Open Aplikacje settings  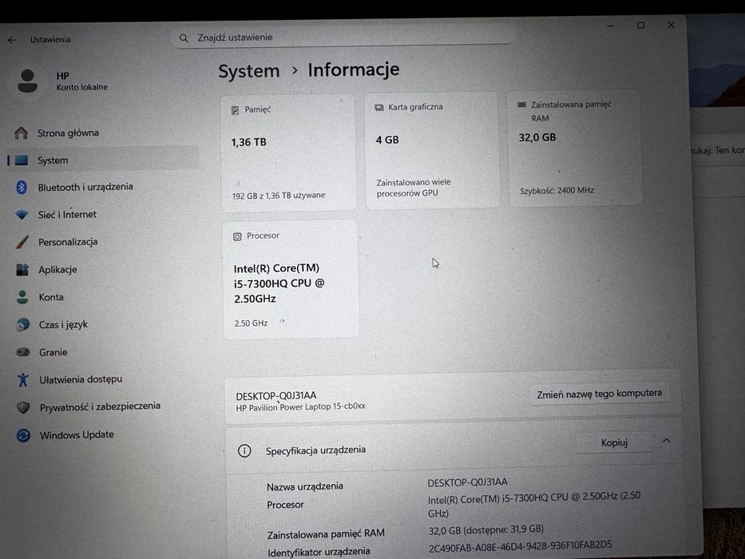tap(57, 270)
